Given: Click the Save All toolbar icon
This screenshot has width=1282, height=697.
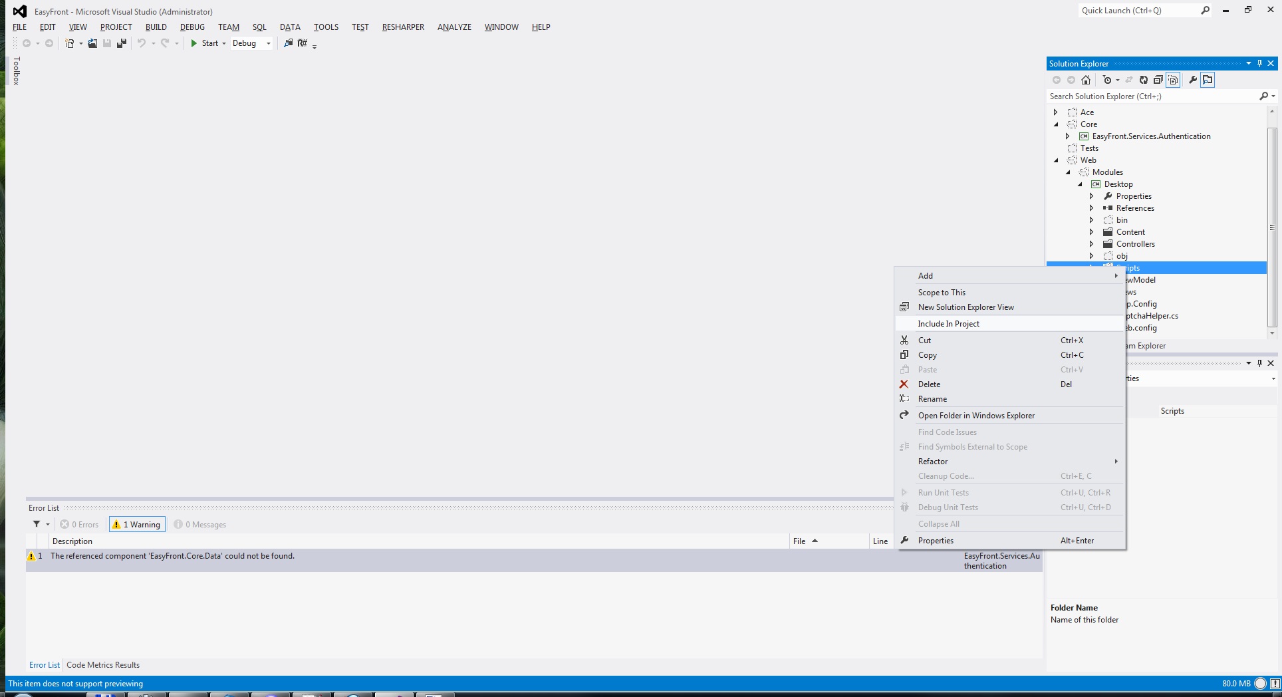Looking at the screenshot, I should (122, 43).
